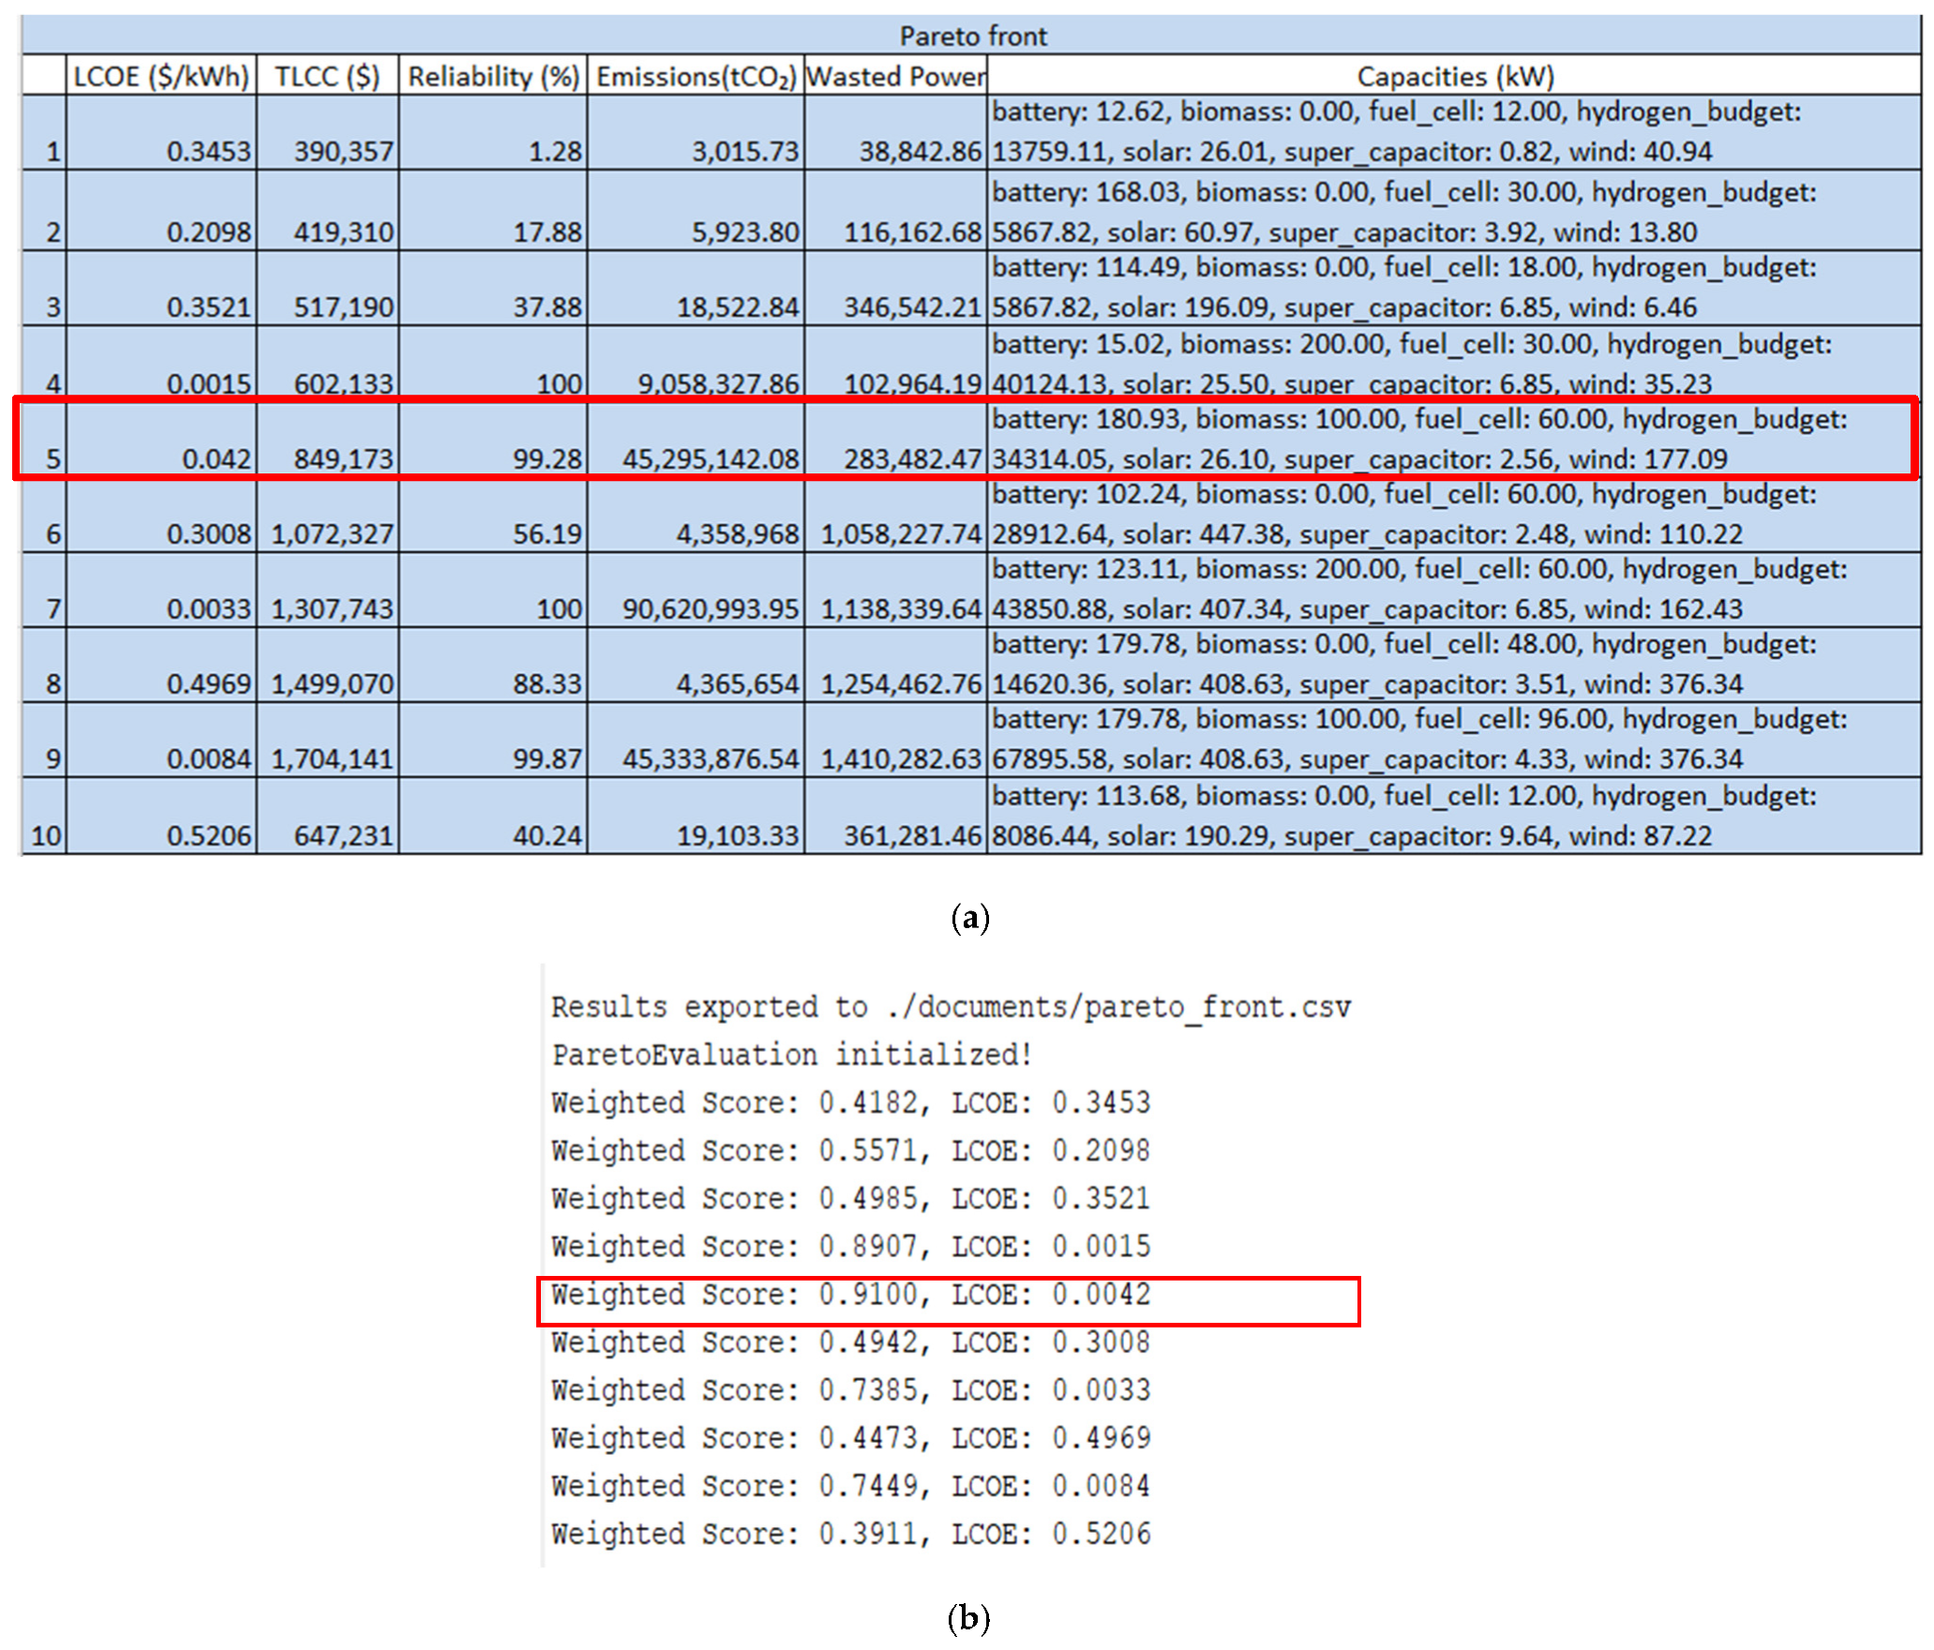Viewport: 1934px width, 1650px height.
Task: Select TLCC cell showing 390,357
Action: [327, 132]
